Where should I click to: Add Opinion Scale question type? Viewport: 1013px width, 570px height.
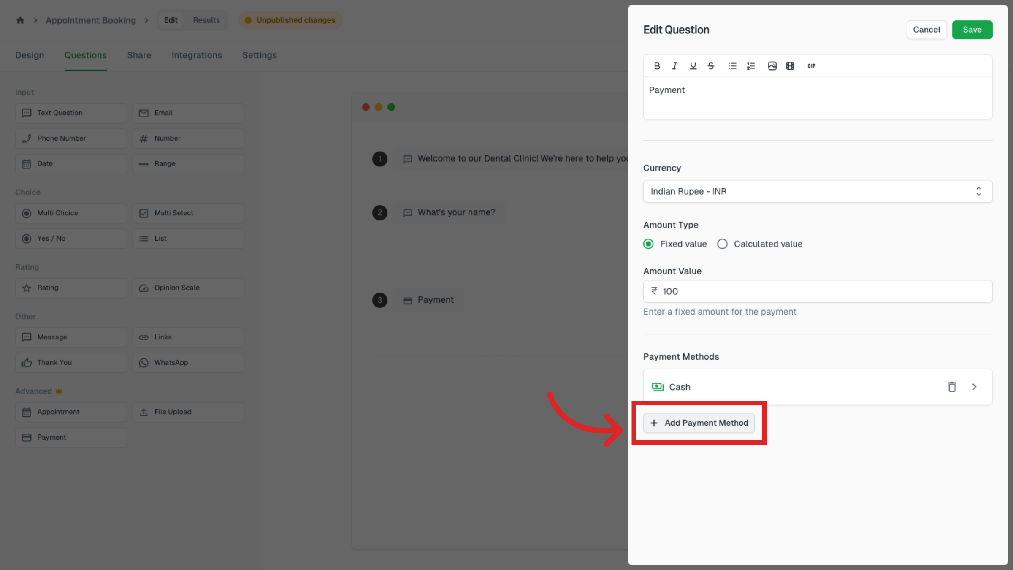pyautogui.click(x=188, y=288)
